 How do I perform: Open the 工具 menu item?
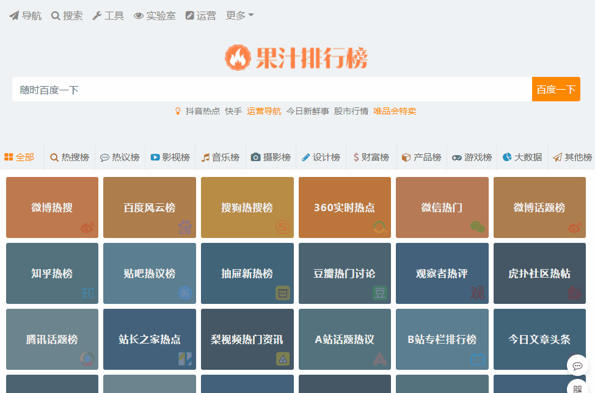tap(108, 15)
